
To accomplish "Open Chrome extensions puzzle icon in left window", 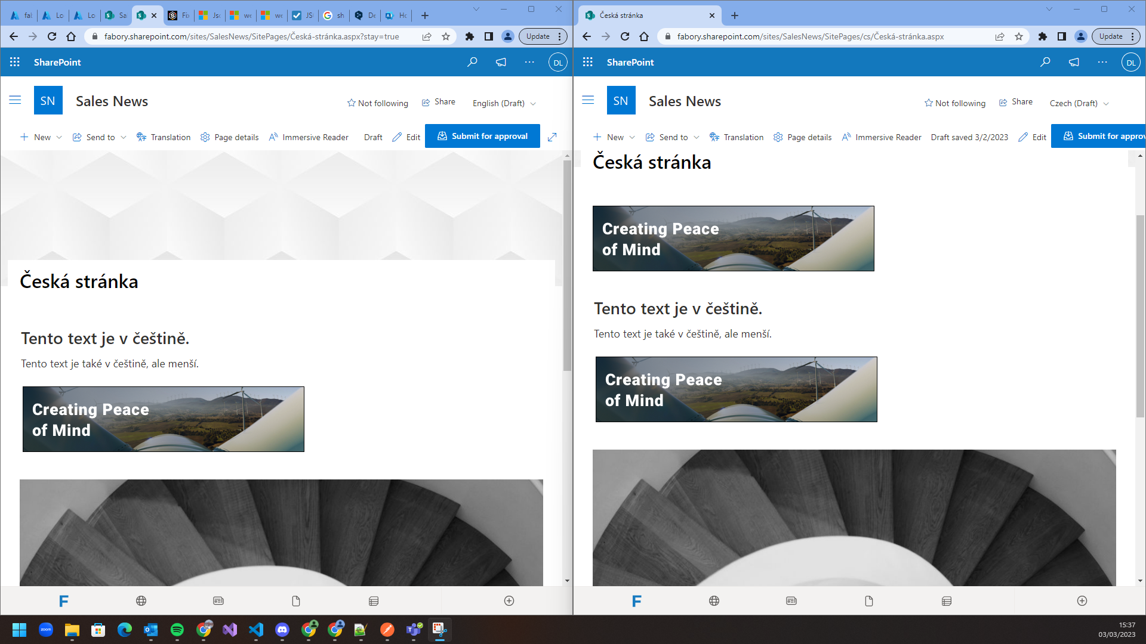I will tap(470, 36).
